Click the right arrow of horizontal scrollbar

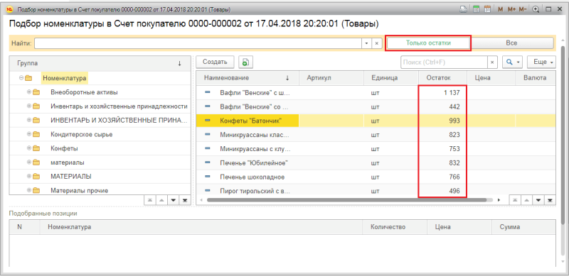click(499, 199)
